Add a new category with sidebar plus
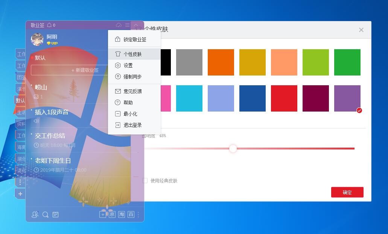The image size is (388, 234). pos(20,194)
